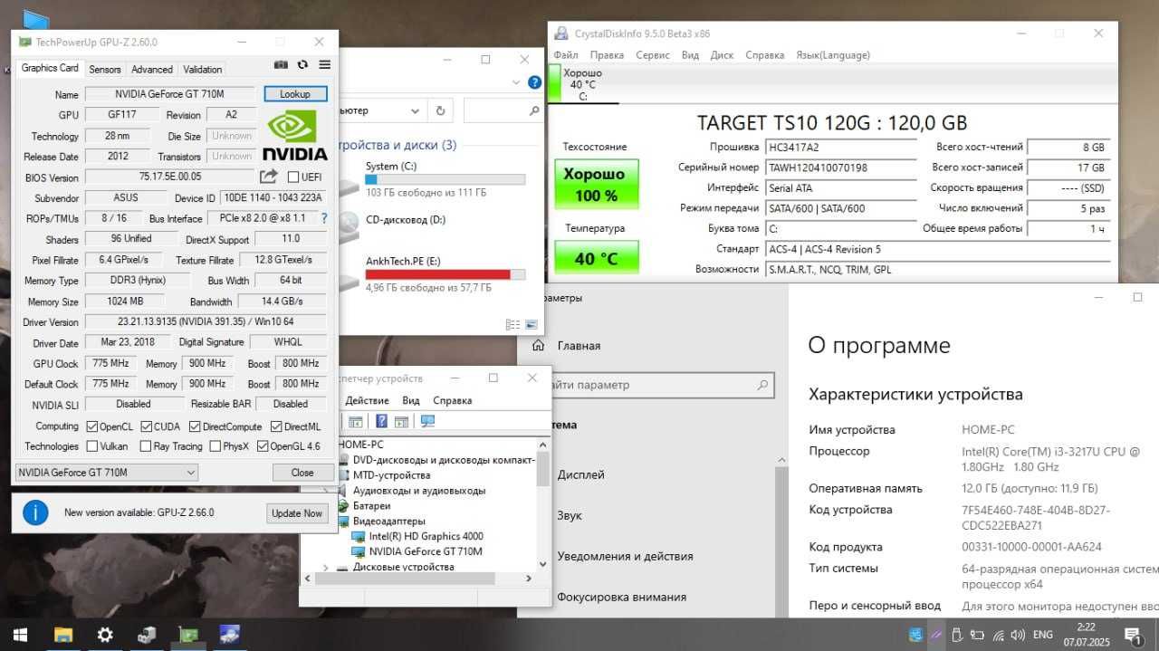
Task: Click Device Manager help toolbar icon
Action: (x=381, y=421)
